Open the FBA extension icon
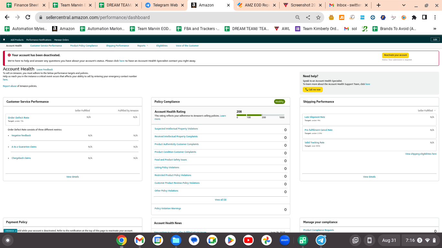This screenshot has height=248, width=442. click(362, 17)
